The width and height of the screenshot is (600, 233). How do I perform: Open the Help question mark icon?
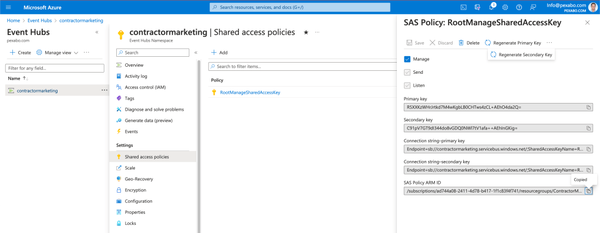pos(519,7)
